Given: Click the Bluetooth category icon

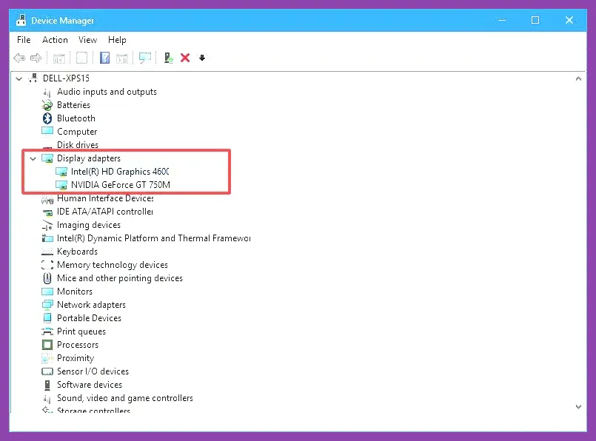Looking at the screenshot, I should point(47,118).
